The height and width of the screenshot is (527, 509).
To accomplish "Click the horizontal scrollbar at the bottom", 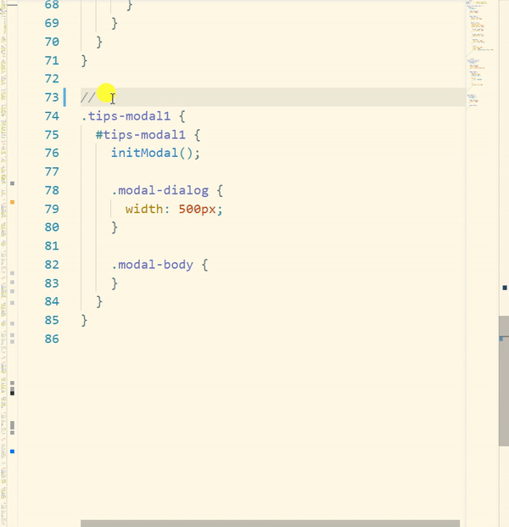I will (270, 524).
